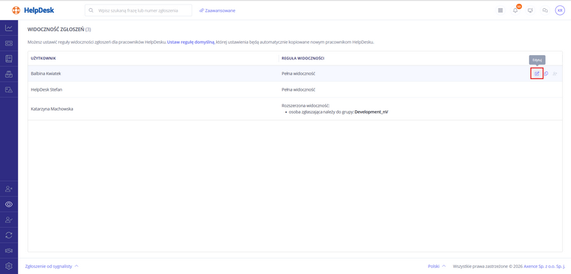Click the HelpDesk logo

click(33, 10)
